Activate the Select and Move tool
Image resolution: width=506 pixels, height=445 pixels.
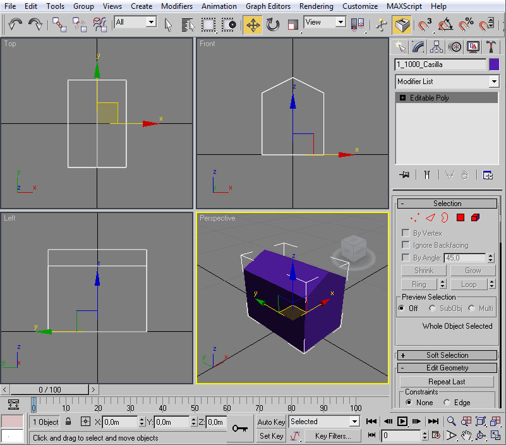click(253, 25)
